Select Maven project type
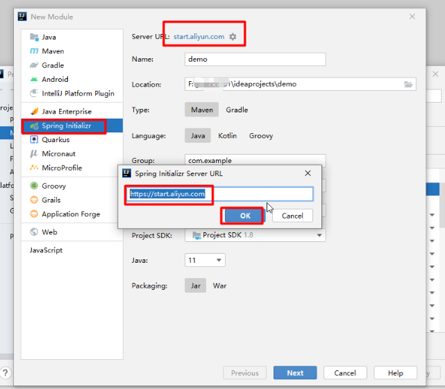 click(x=202, y=110)
